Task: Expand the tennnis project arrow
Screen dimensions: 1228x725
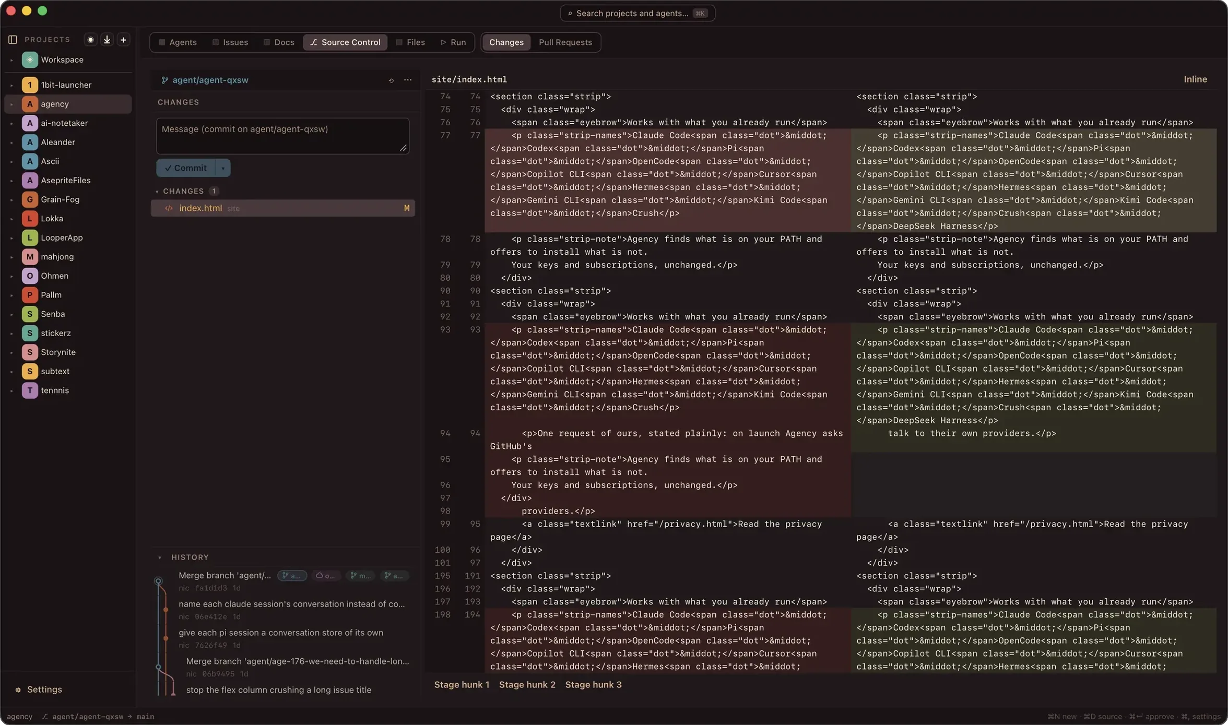Action: [11, 391]
